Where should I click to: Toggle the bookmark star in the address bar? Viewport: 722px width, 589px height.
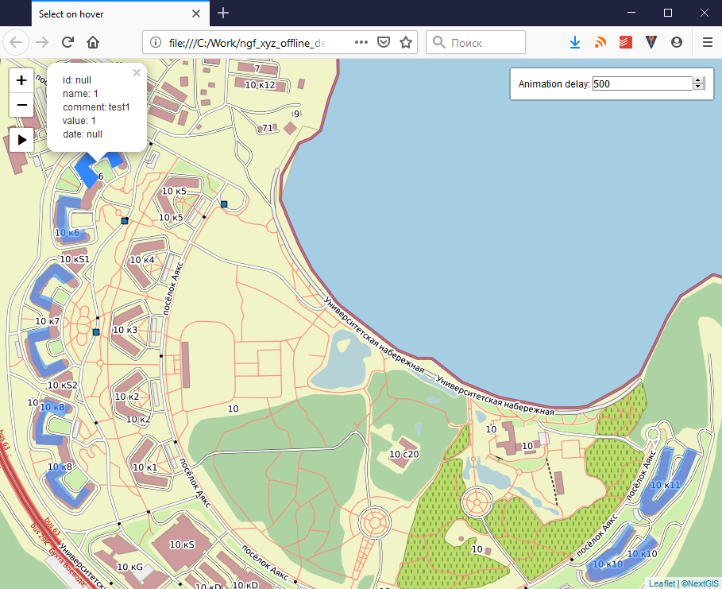tap(405, 41)
